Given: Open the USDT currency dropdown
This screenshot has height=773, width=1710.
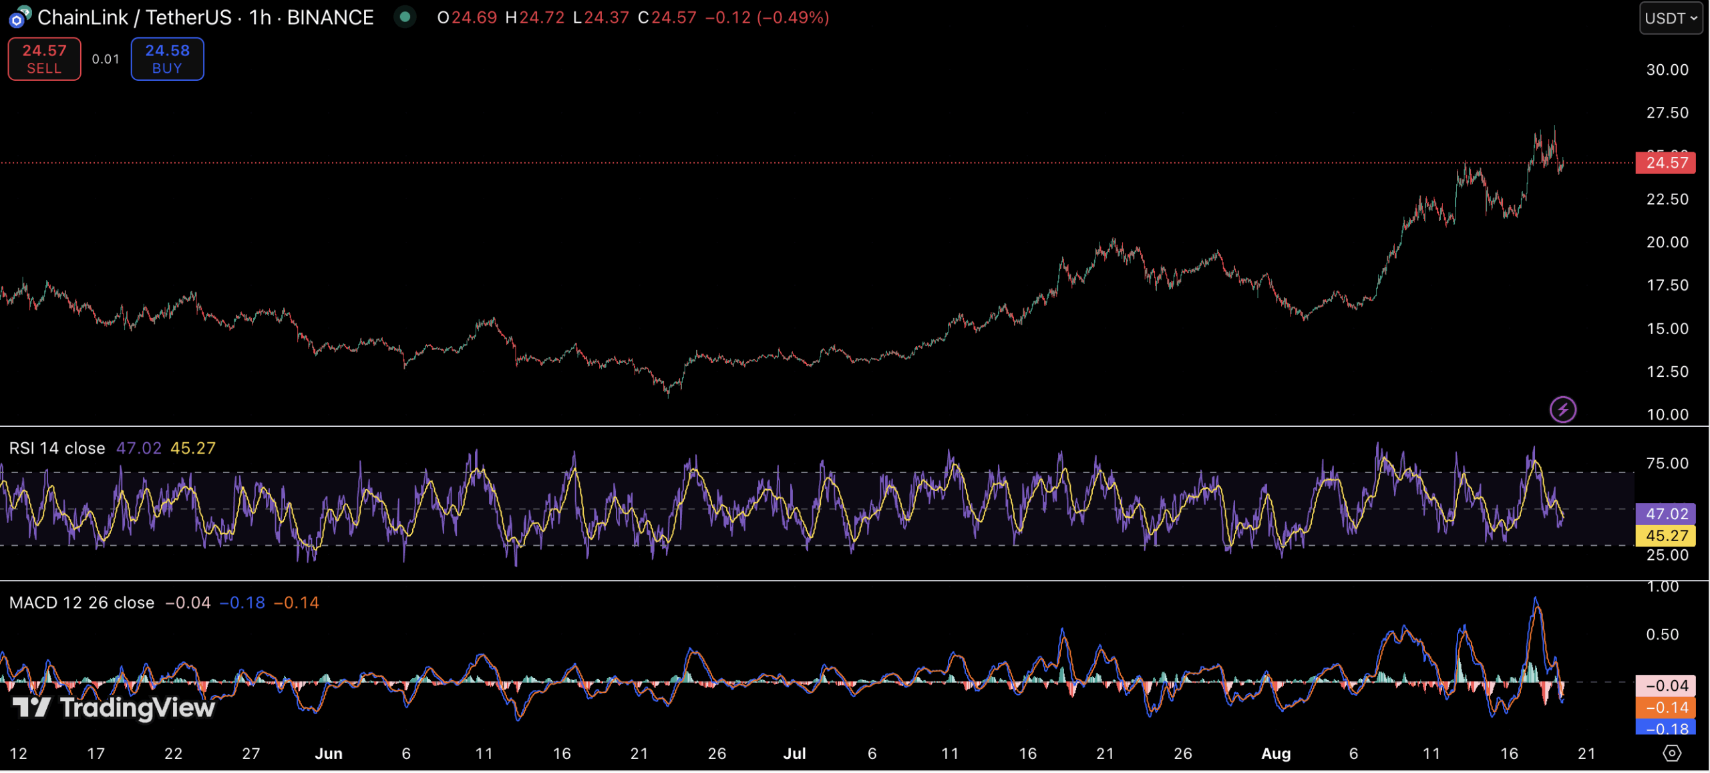Looking at the screenshot, I should coord(1670,18).
